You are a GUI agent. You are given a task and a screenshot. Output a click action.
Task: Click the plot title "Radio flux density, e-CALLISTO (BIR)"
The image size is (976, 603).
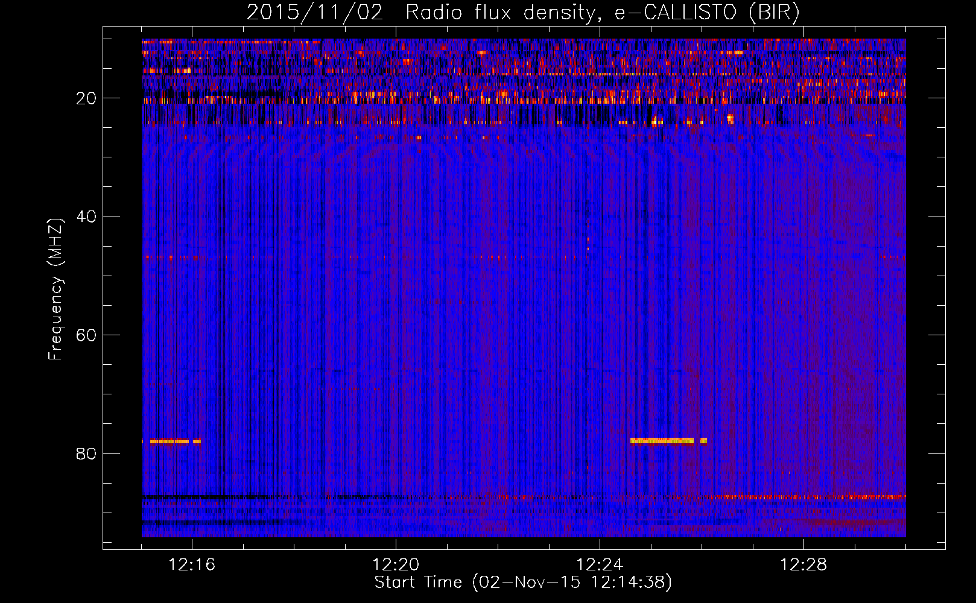tap(602, 13)
